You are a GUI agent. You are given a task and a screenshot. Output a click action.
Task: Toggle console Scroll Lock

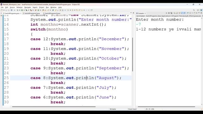point(177,13)
